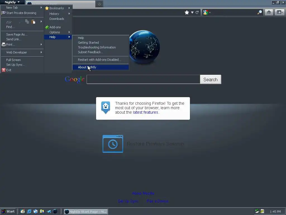The width and height of the screenshot is (286, 215).
Task: Choose Start Private Browsing
Action: pyautogui.click(x=22, y=13)
